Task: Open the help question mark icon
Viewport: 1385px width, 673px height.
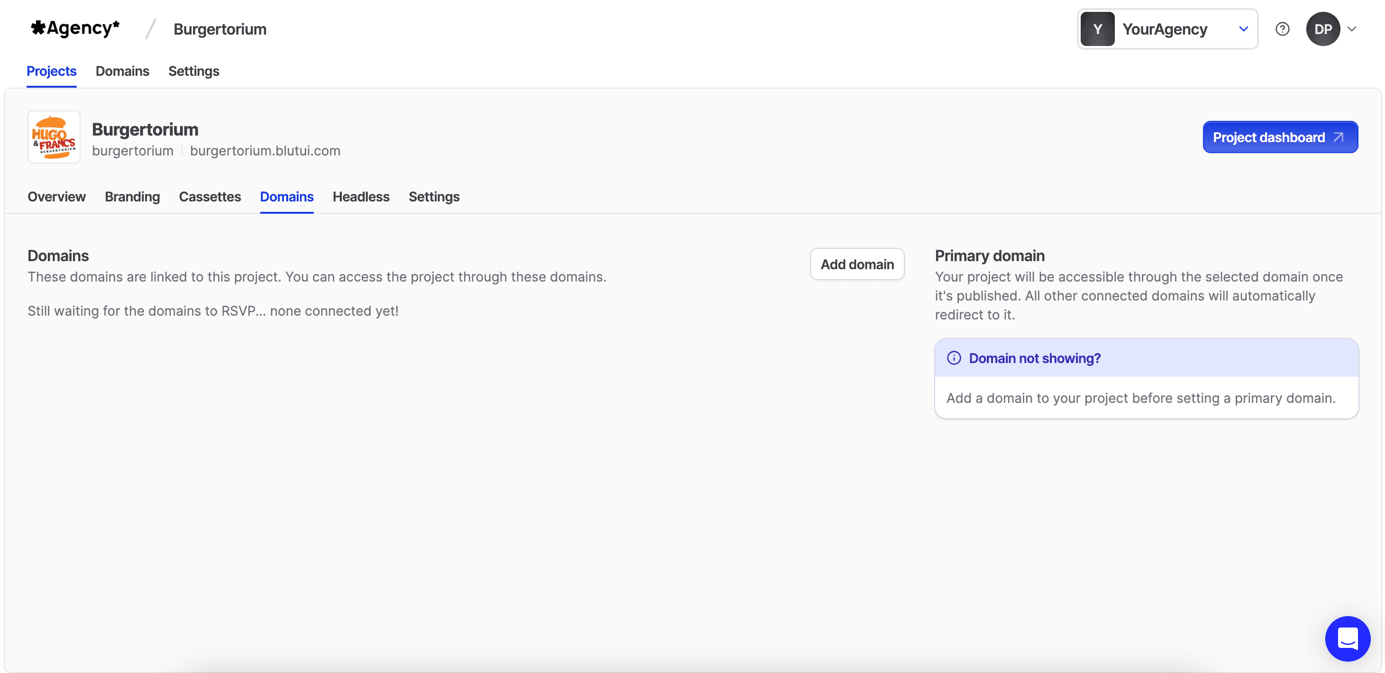Action: pyautogui.click(x=1283, y=29)
